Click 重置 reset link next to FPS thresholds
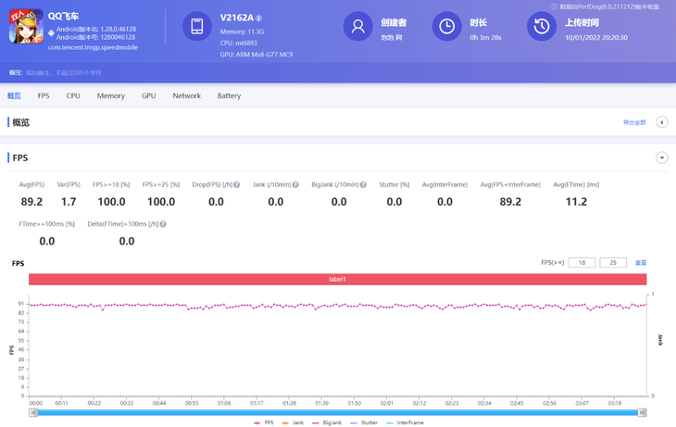This screenshot has width=676, height=427. (640, 263)
